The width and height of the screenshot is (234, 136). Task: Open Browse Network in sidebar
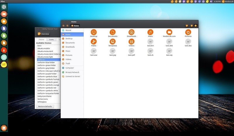(x=72, y=72)
